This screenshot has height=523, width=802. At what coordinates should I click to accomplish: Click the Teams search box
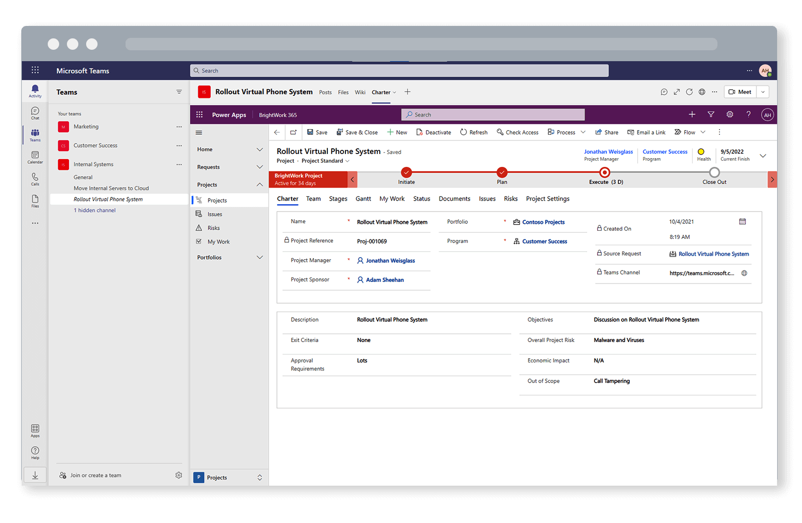(399, 70)
